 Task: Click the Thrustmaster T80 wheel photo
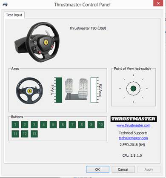click(37, 42)
